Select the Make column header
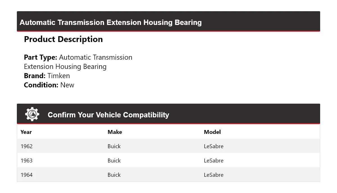The image size is (337, 193). tap(115, 132)
